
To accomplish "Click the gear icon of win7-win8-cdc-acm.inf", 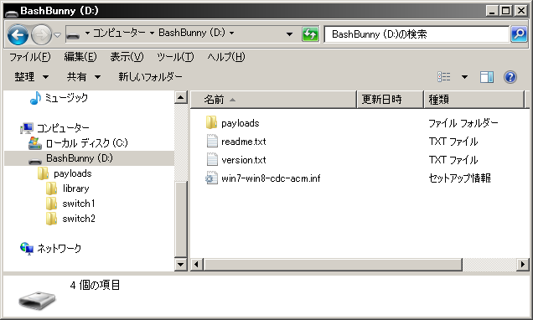I will tap(211, 178).
